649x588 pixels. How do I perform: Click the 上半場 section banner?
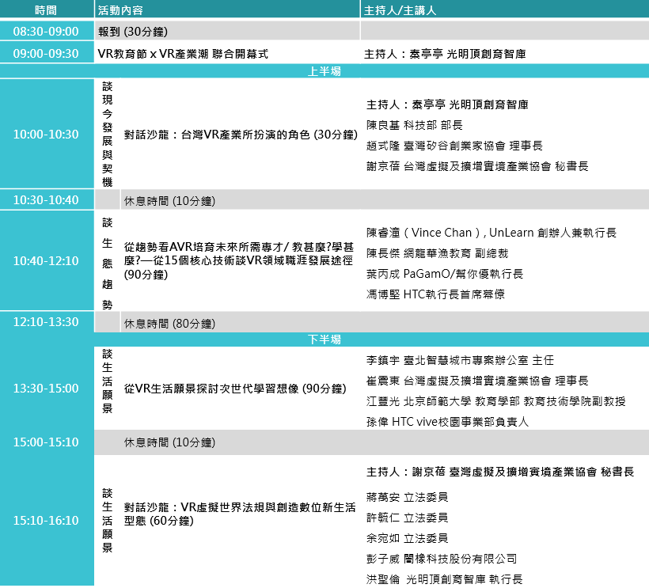click(324, 71)
